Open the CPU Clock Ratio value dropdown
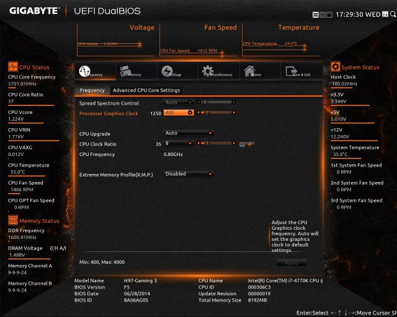 coord(179,143)
